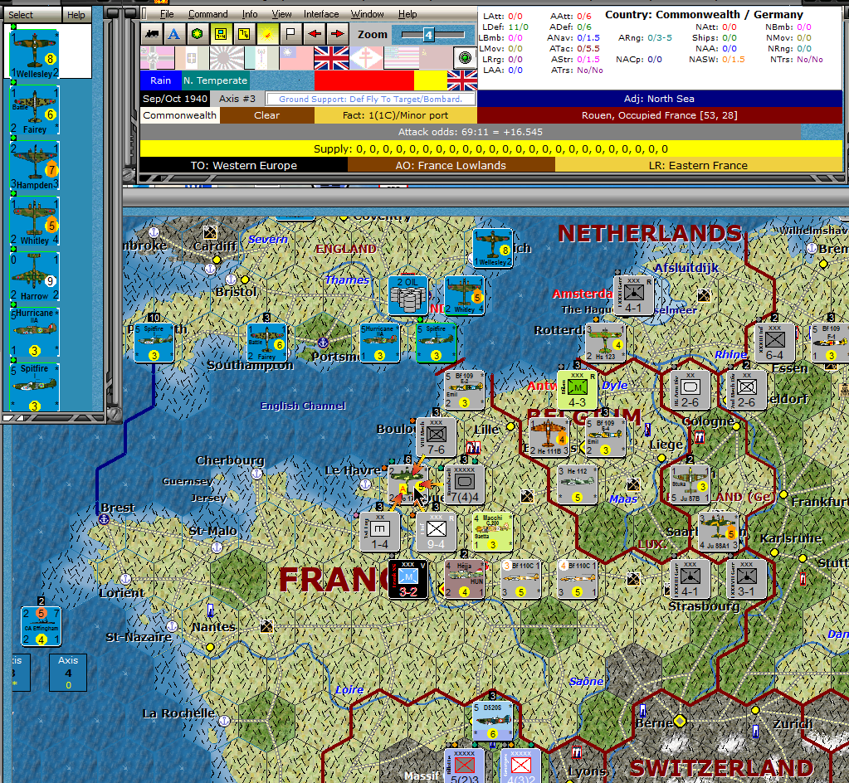849x783 pixels.
Task: Click the Wellesley air unit on the England map
Action: tap(493, 248)
